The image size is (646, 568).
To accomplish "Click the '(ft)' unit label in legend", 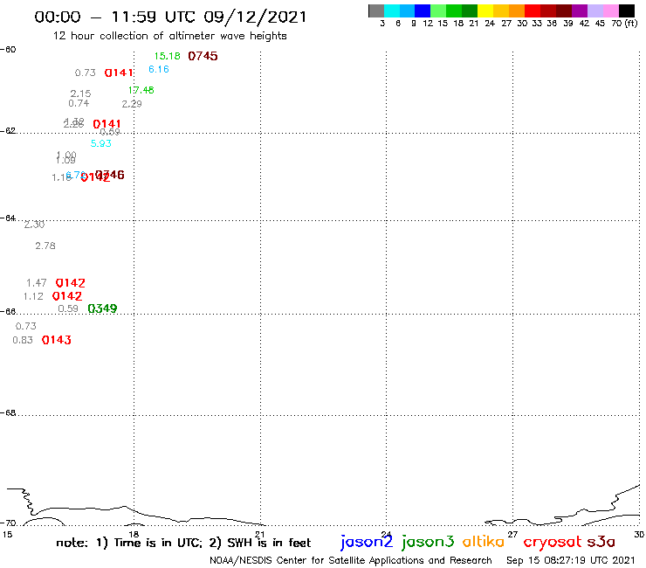I will click(x=631, y=24).
